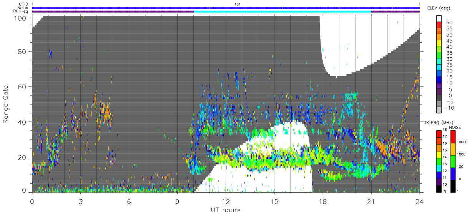472x218 pixels.
Task: Click the NOISE legend title
Action: click(x=455, y=127)
